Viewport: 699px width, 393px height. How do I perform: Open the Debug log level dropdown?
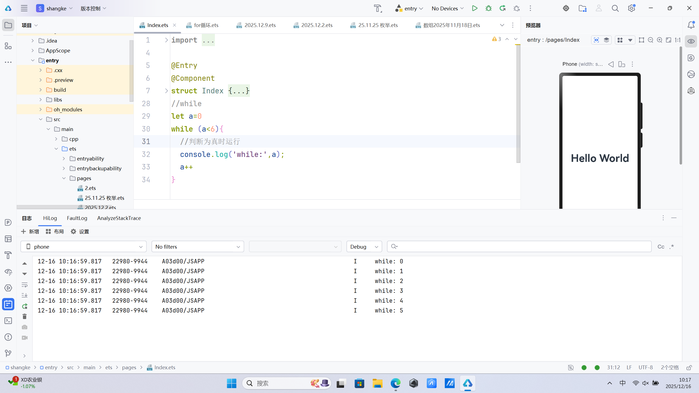tap(364, 247)
